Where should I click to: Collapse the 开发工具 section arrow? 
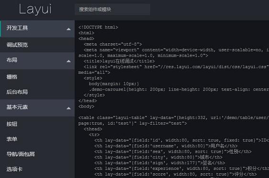(69, 29)
